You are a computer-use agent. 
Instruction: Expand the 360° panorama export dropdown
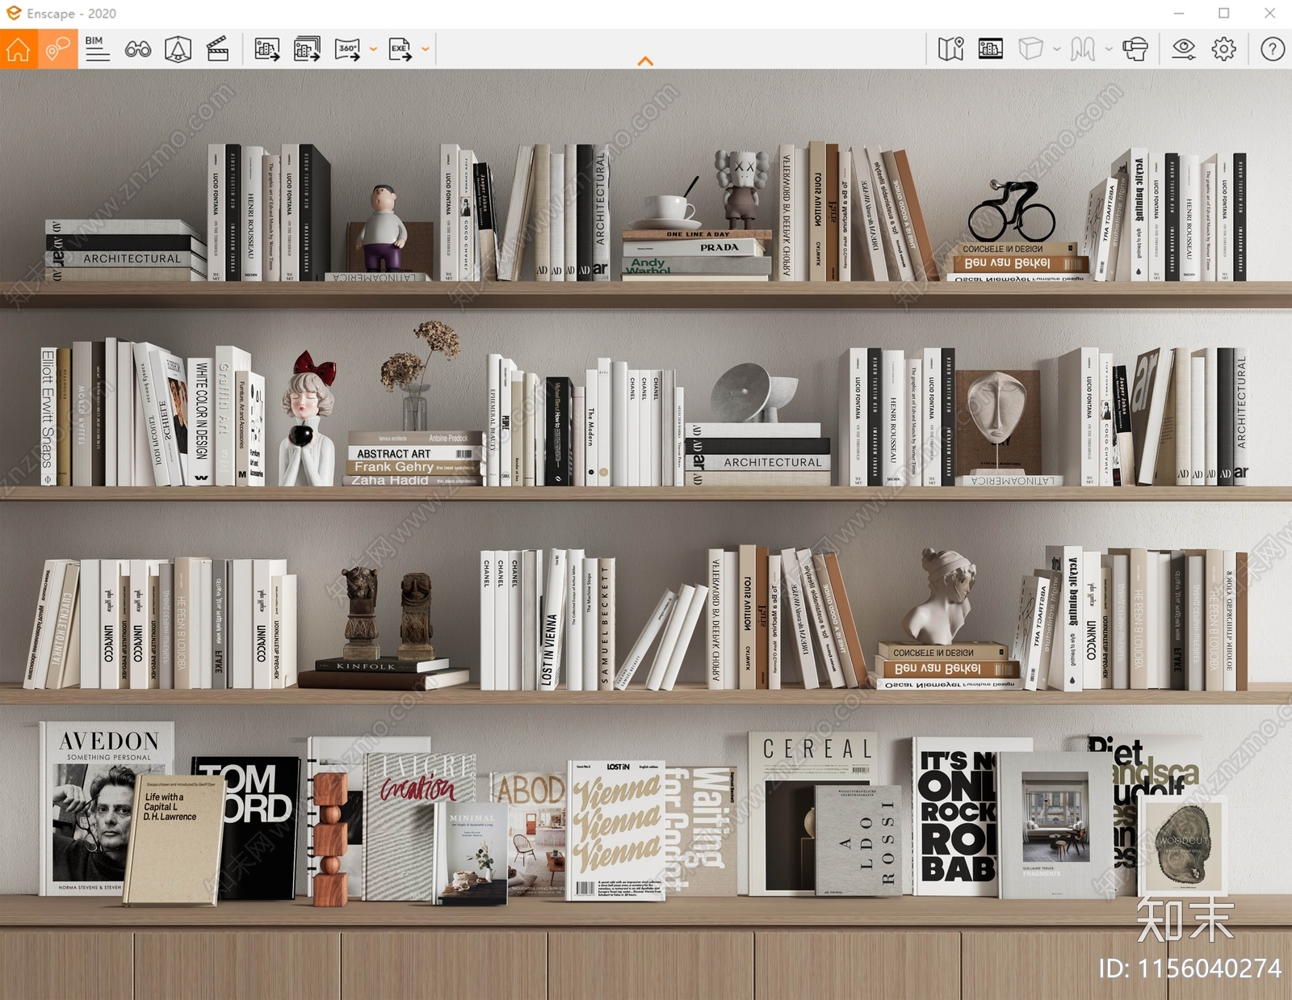click(373, 49)
